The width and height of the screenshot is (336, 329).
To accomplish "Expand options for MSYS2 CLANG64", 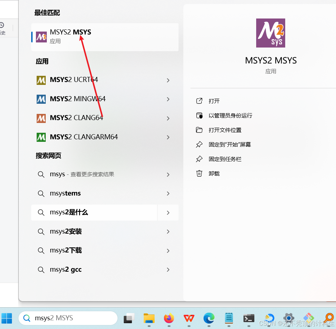I will pos(168,118).
